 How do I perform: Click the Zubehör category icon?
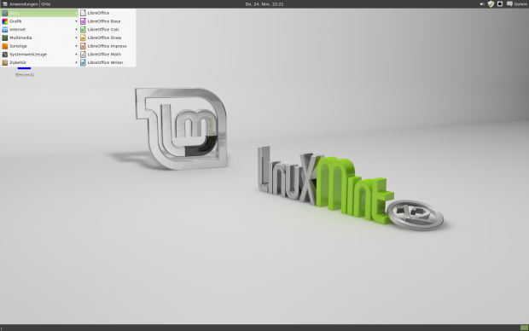coord(5,62)
